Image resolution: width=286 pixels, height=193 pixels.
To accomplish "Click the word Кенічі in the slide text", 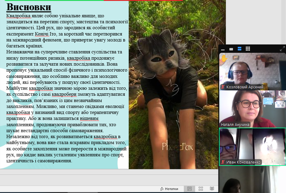I will 42,34.
